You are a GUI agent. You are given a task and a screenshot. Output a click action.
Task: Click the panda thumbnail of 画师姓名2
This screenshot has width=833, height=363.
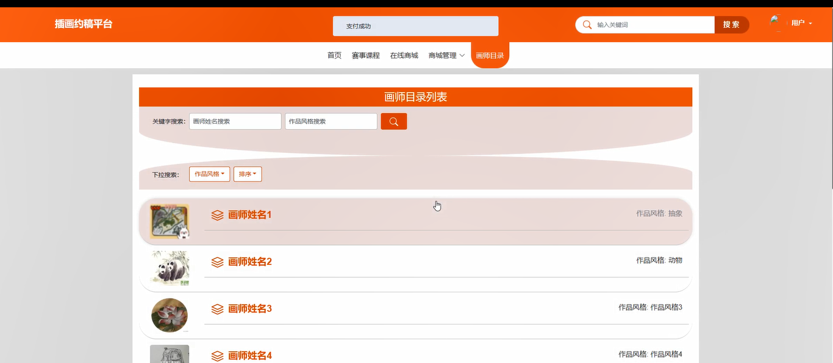tap(170, 268)
